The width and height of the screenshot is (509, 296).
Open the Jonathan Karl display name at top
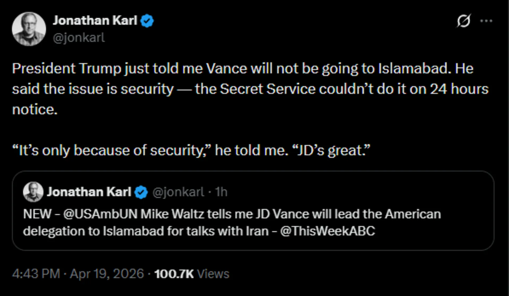[95, 21]
